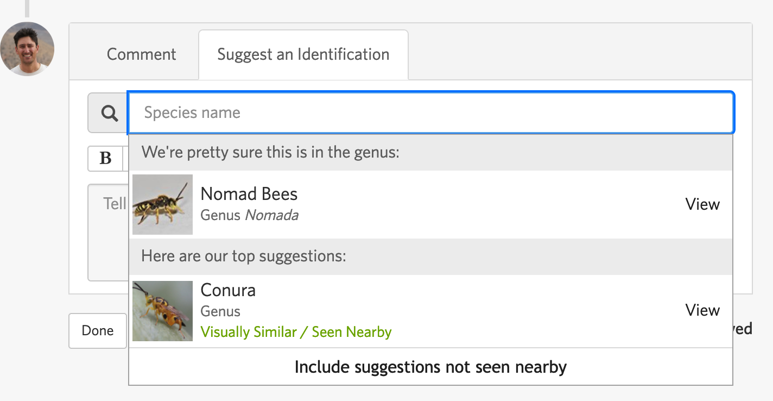Image resolution: width=773 pixels, height=401 pixels.
Task: Include suggestions not seen nearby
Action: point(430,367)
